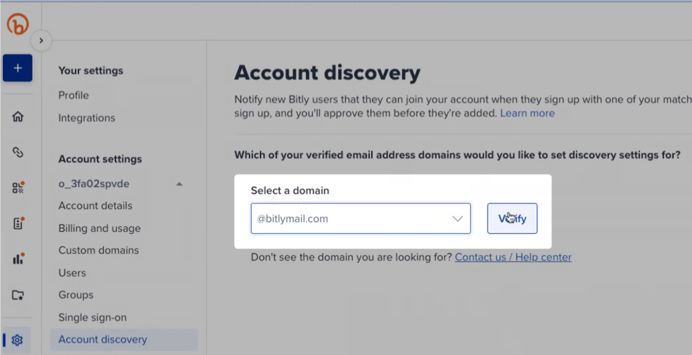Open the Contact us / Help center link
The image size is (692, 355).
point(513,257)
